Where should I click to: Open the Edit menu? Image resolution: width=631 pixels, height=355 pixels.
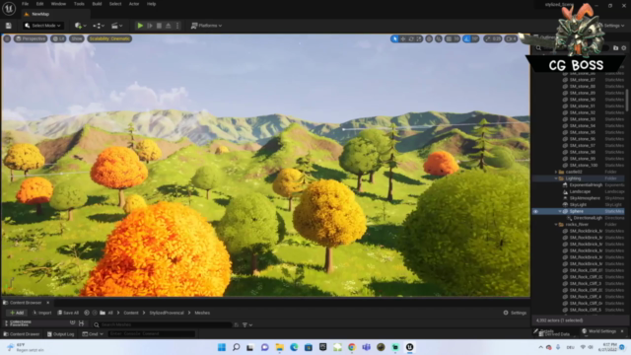point(39,4)
